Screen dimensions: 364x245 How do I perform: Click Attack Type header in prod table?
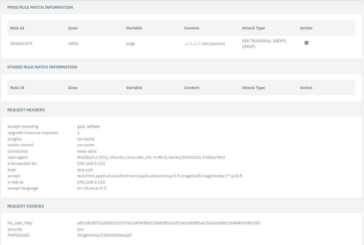(253, 28)
